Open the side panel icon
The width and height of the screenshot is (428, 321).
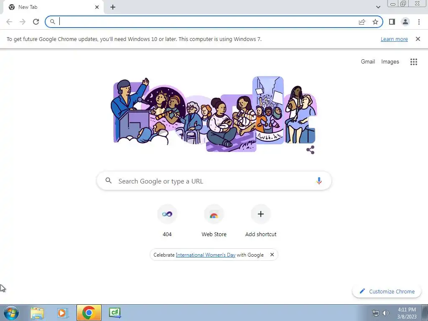(x=392, y=22)
